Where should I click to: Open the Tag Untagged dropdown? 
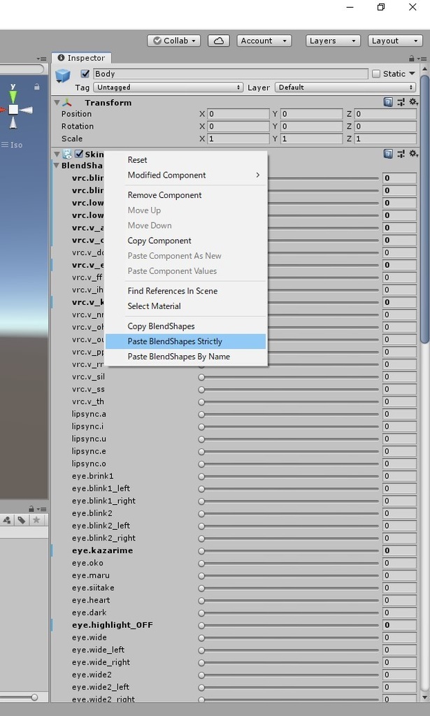(x=168, y=87)
